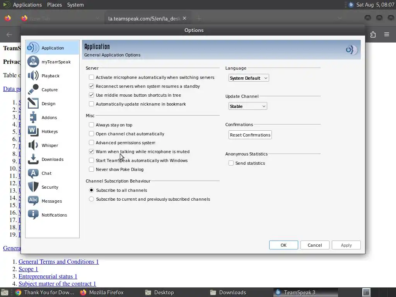The image size is (396, 297).
Task: Close the la.teamspeak.com browser tab
Action: point(184,18)
